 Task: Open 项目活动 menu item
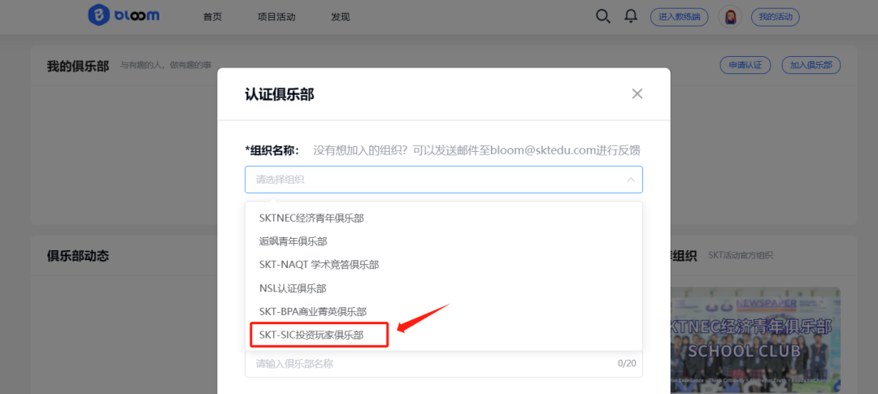[x=276, y=17]
